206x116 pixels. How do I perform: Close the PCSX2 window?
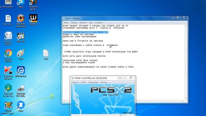(131, 77)
